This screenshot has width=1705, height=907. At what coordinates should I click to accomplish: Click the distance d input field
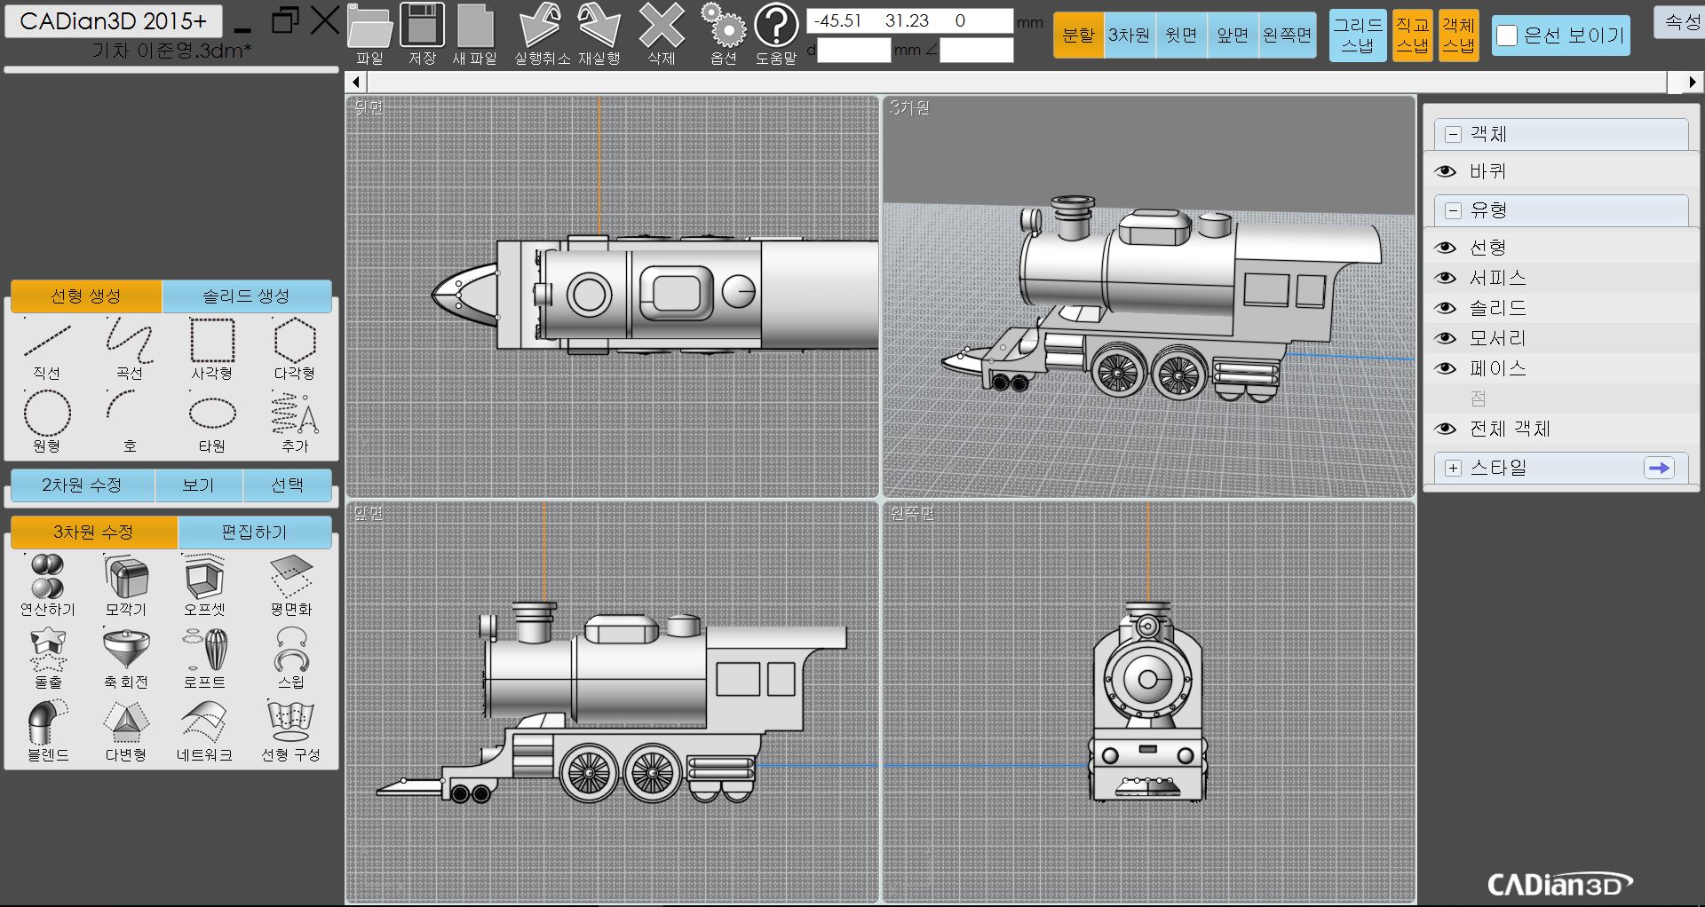(853, 50)
